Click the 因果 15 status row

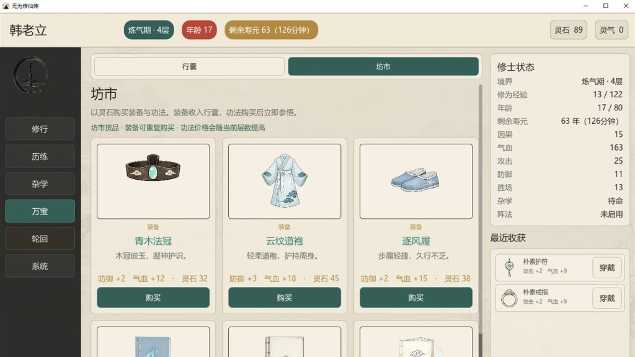[x=560, y=134]
